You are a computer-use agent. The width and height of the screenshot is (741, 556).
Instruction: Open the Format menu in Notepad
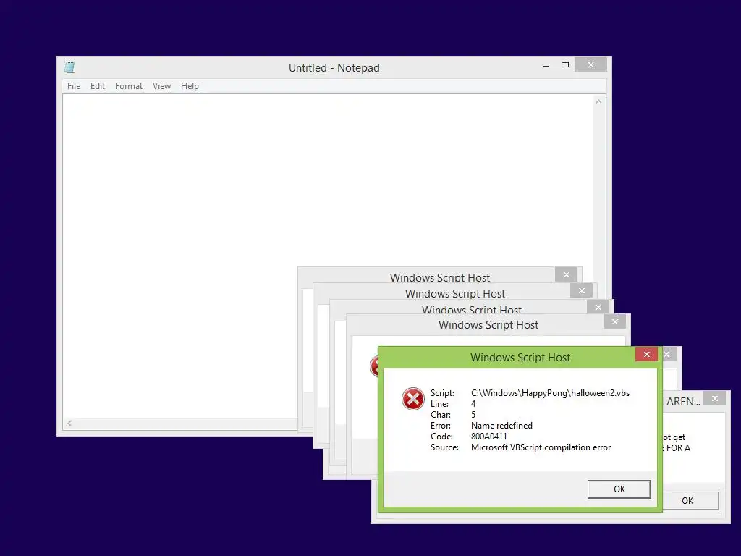click(129, 86)
